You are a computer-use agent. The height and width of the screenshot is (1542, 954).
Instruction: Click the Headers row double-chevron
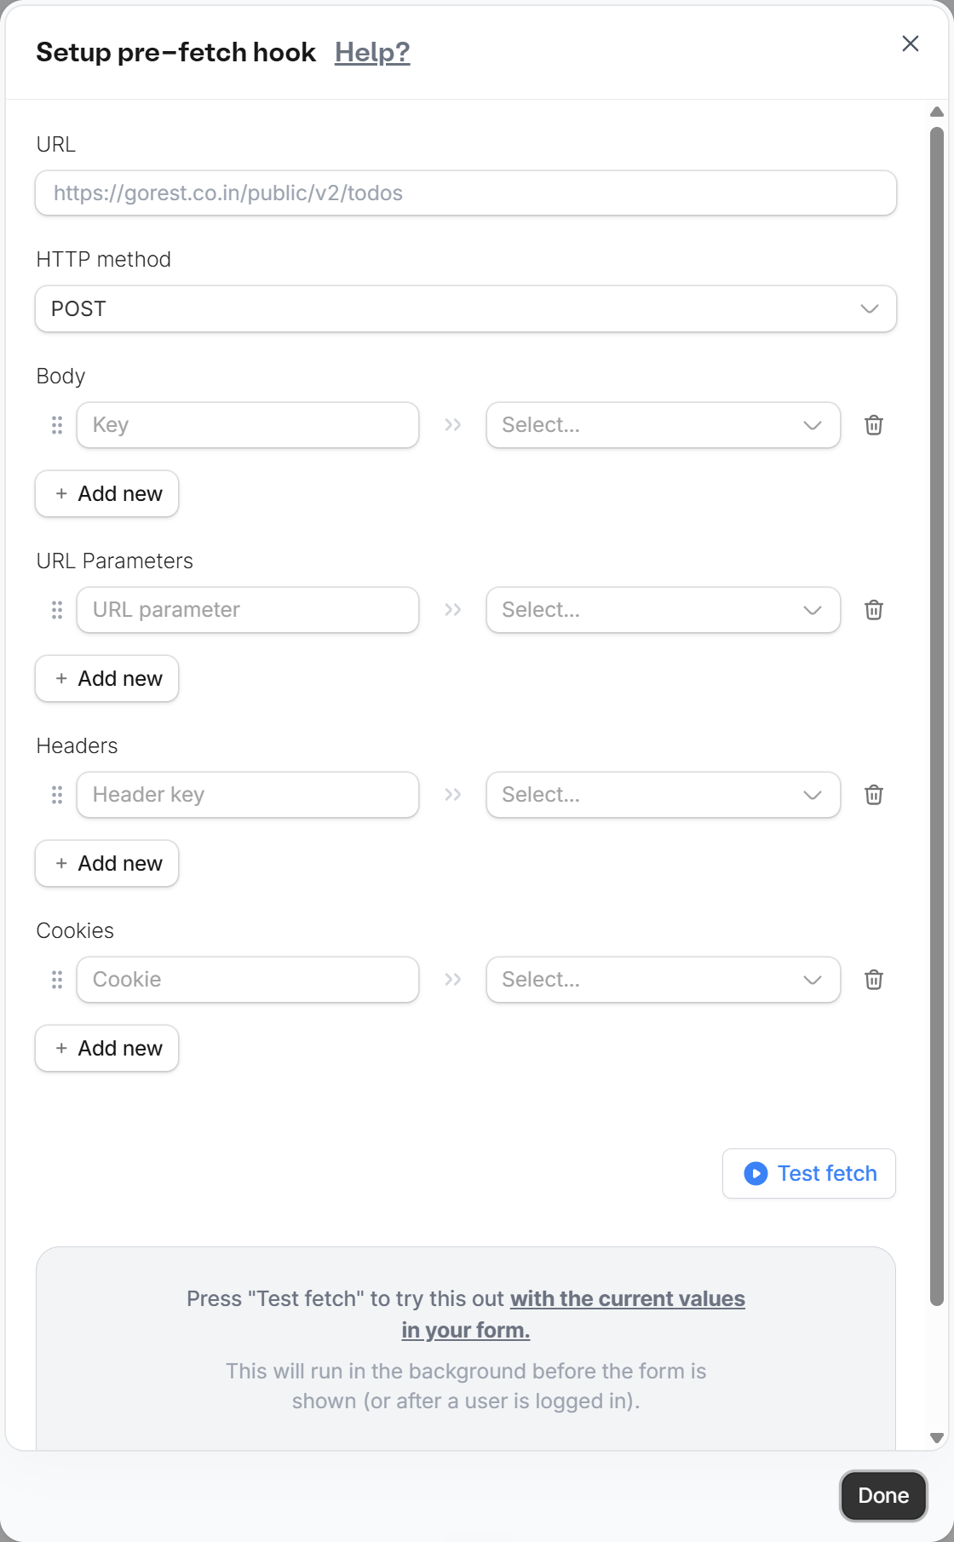click(453, 795)
